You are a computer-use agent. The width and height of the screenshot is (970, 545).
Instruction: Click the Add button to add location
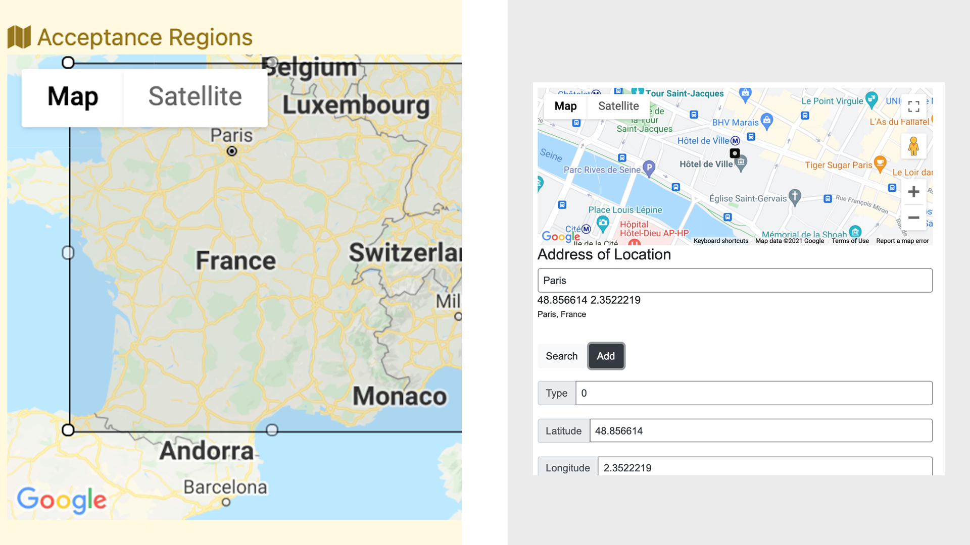606,355
